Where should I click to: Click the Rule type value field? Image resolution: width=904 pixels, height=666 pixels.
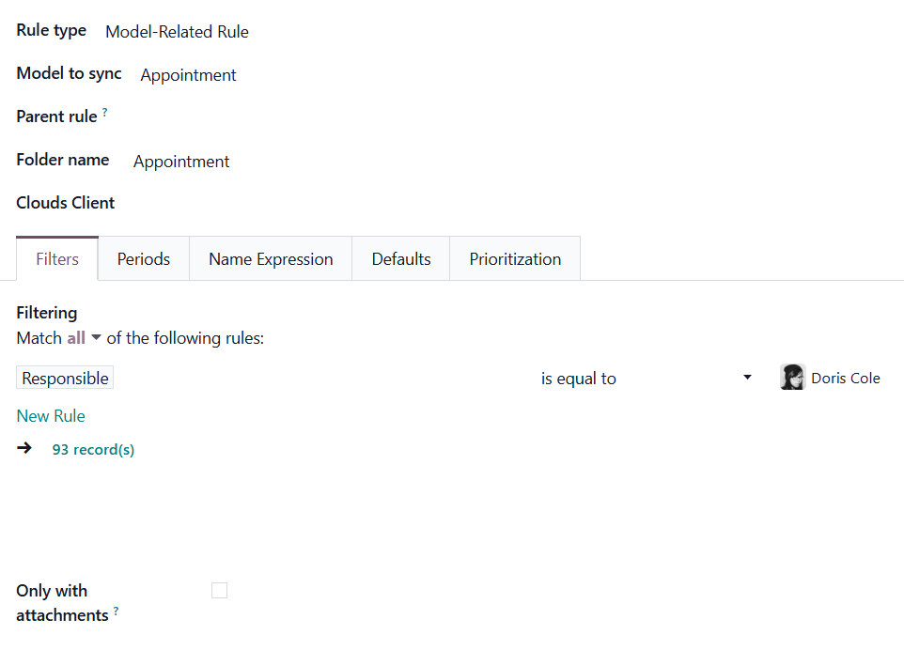coord(177,32)
